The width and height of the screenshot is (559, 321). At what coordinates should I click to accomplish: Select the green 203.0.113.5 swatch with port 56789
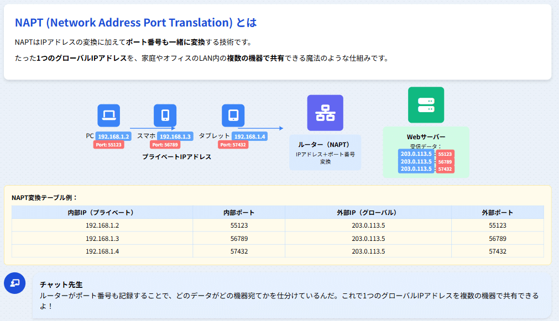click(415, 161)
